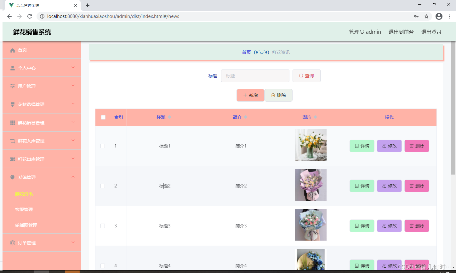Expand the 花材选择管理 menu chevron

[73, 104]
